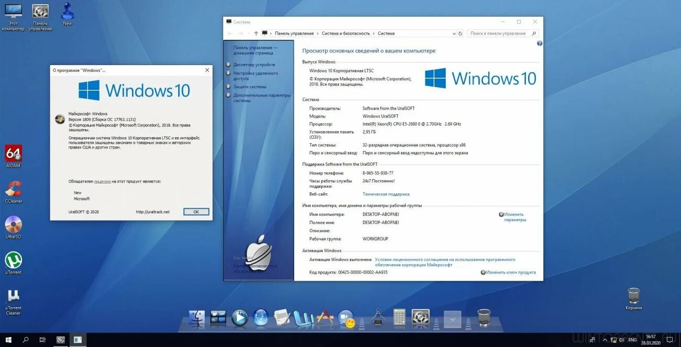Select computer name DESKTOP-ABOFNEI value

[x=381, y=214]
